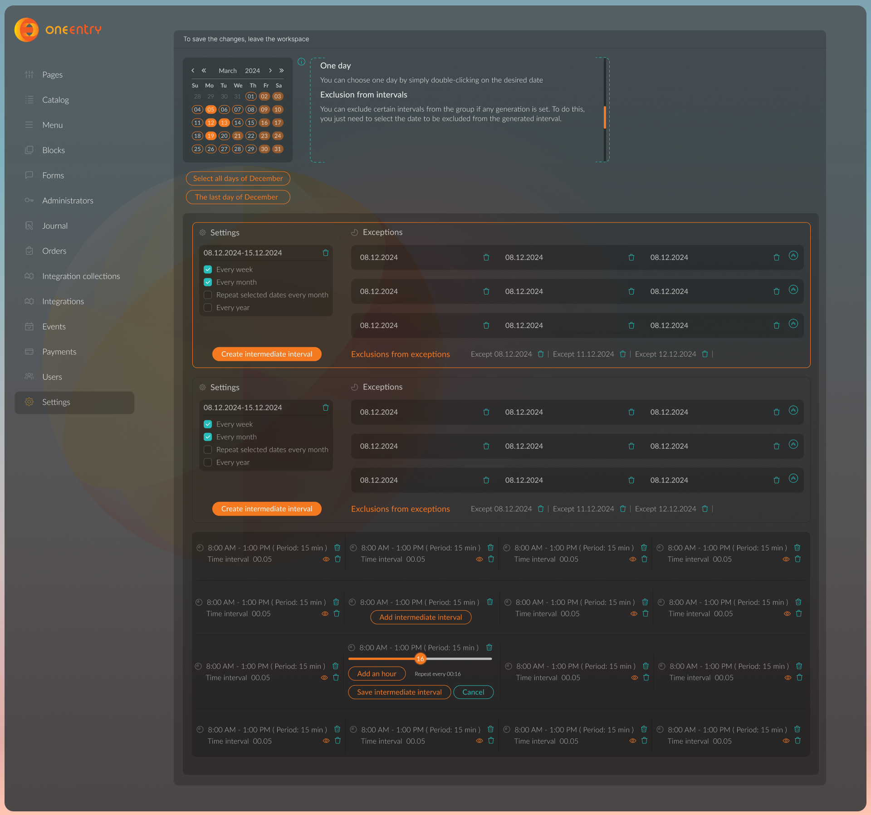Go to next month in calendar
The height and width of the screenshot is (815, 871).
tap(270, 70)
